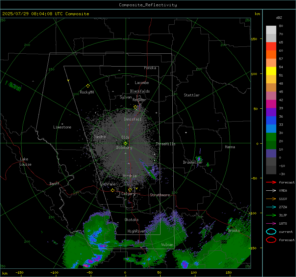This screenshot has width=296, height=277.
Task: Click the Sylvan label
Action: click(126, 97)
